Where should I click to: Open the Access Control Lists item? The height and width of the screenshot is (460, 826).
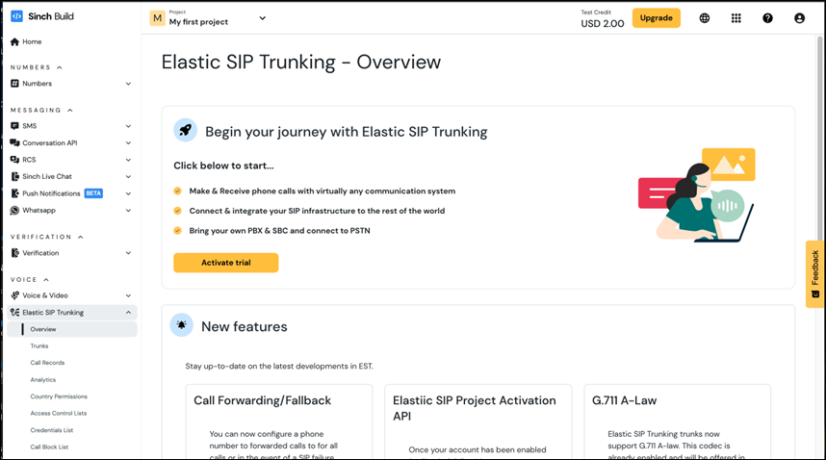[59, 414]
